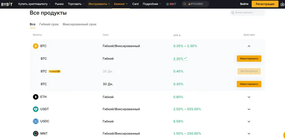
Task: Click the ETH coin icon
Action: [36, 97]
